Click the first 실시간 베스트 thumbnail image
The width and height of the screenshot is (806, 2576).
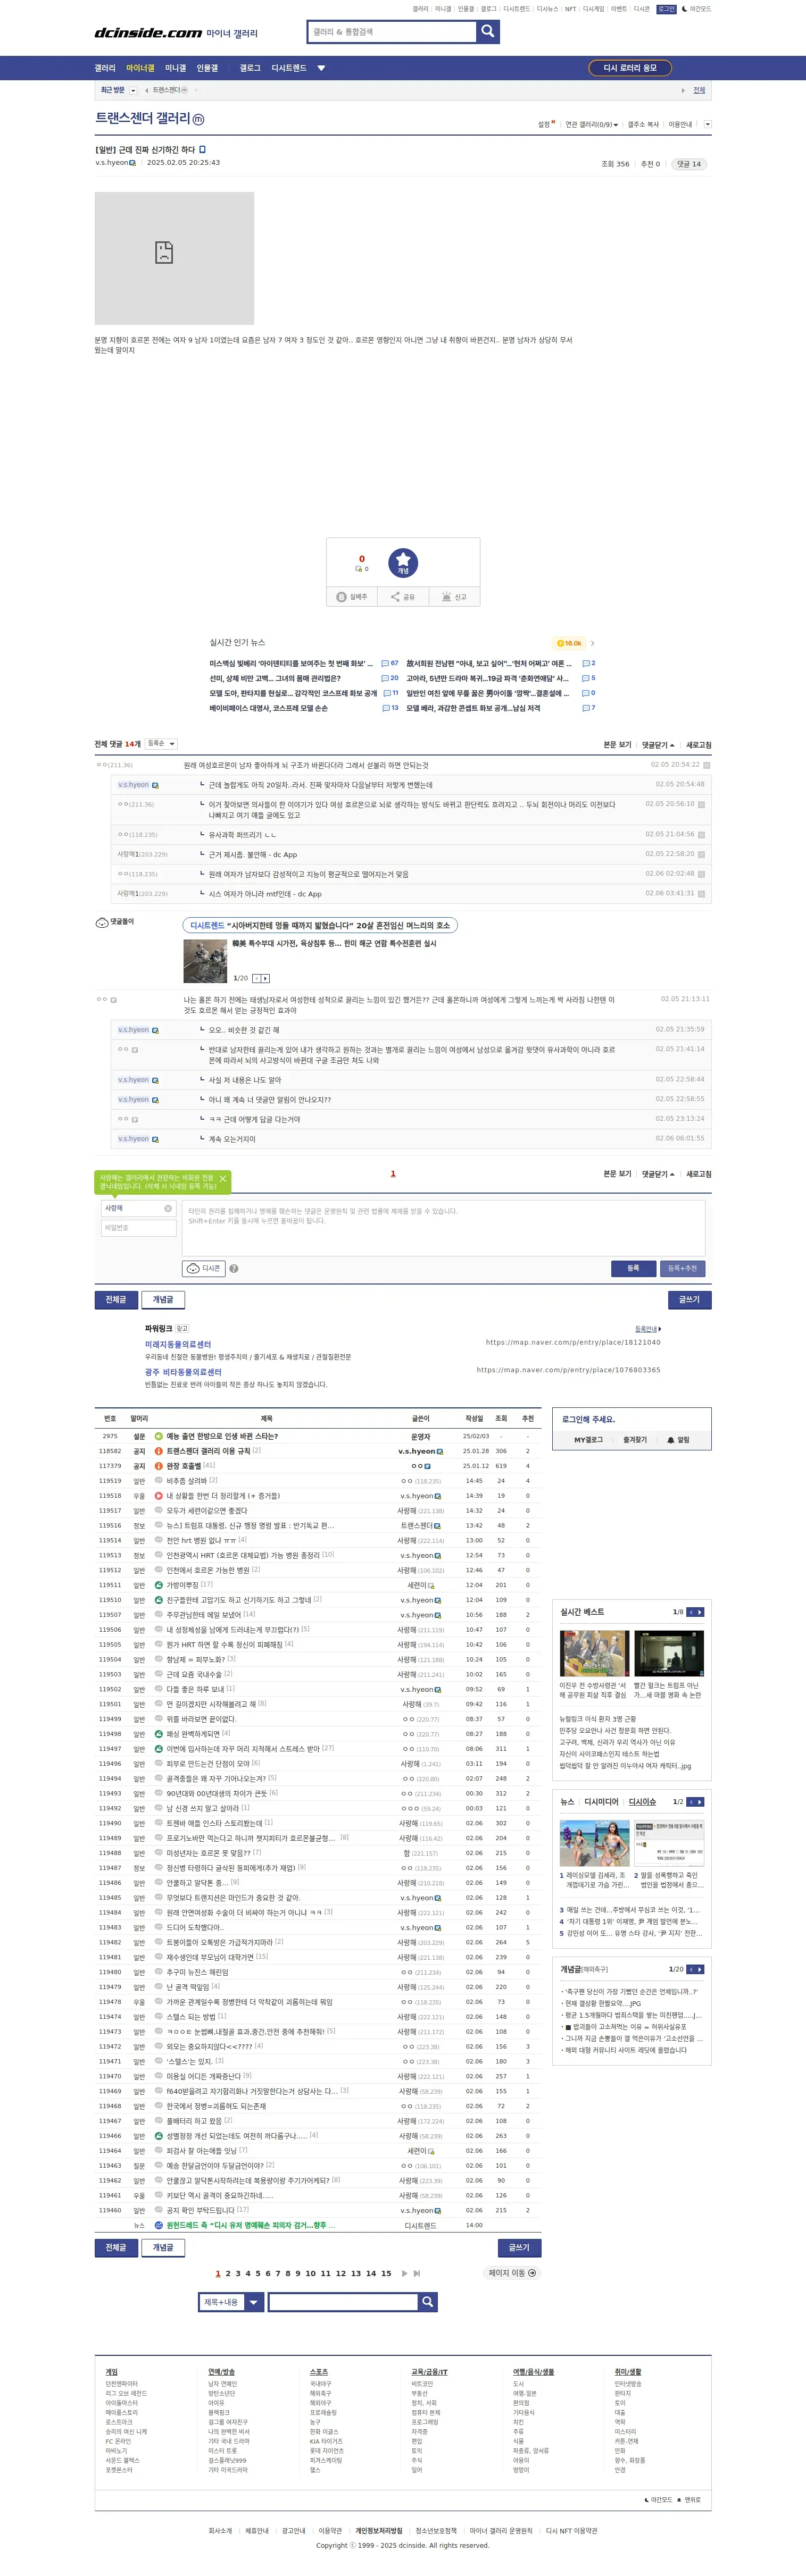coord(594,1653)
